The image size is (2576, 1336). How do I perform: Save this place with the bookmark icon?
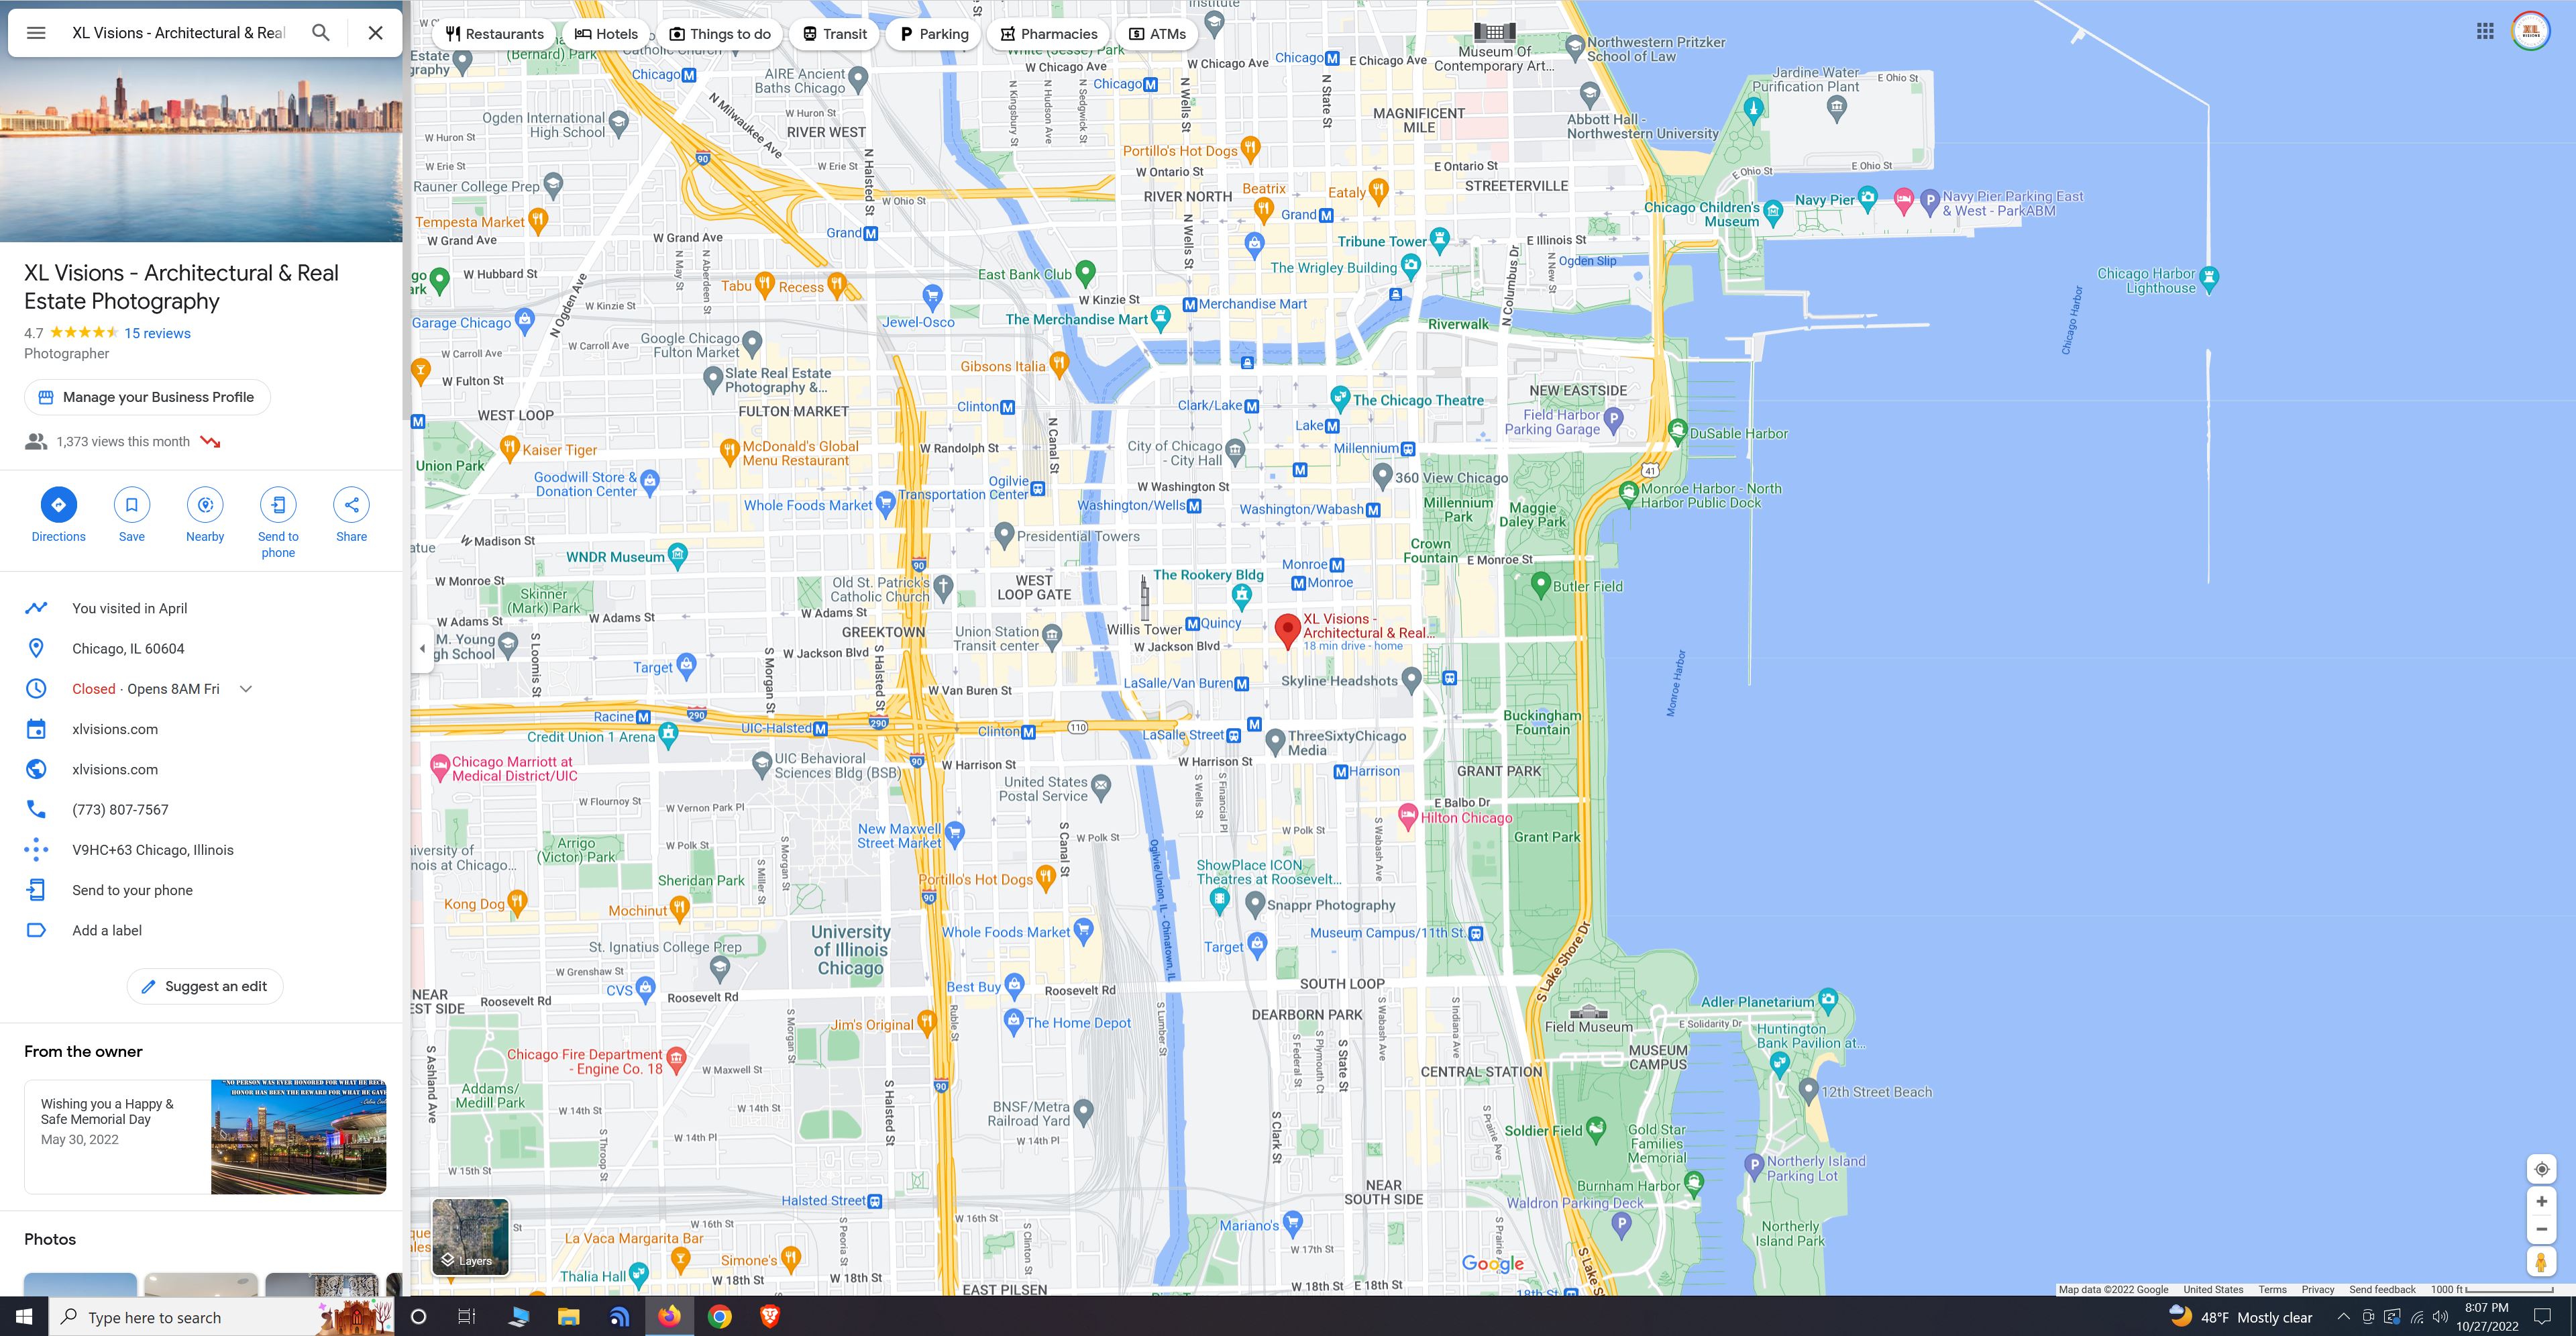131,505
